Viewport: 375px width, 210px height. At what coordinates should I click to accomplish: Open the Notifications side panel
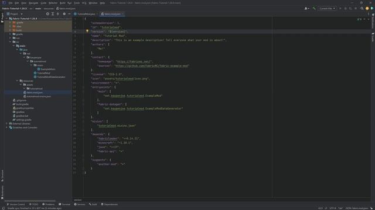(373, 21)
